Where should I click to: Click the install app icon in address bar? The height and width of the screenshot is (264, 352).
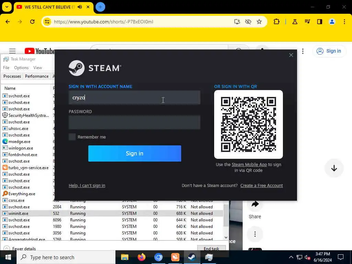click(237, 22)
